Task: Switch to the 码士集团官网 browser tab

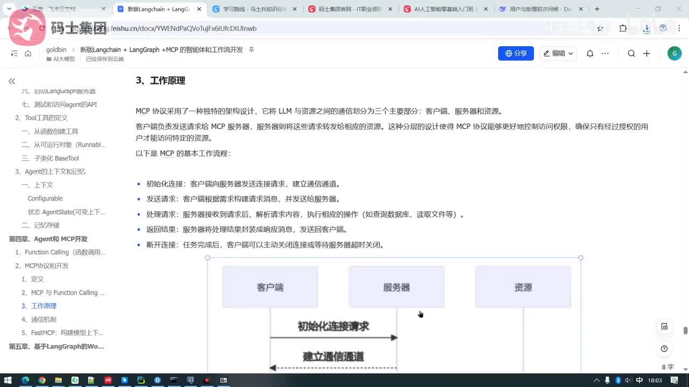Action: pos(349,9)
